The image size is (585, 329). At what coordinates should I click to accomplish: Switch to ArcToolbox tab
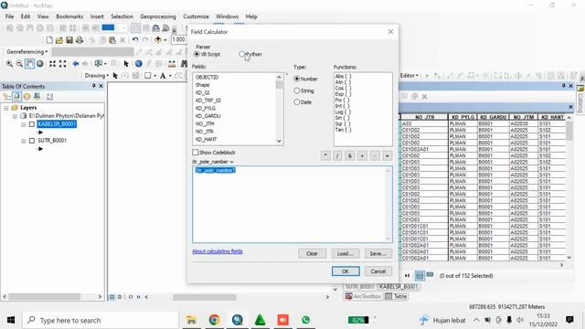tap(363, 296)
